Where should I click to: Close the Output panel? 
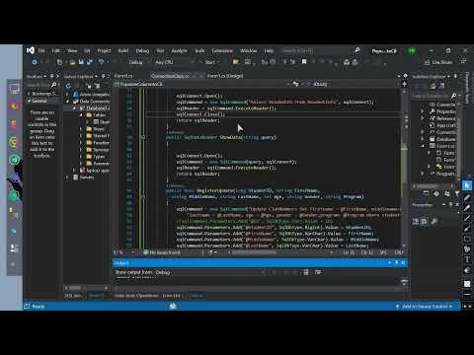tap(403, 262)
